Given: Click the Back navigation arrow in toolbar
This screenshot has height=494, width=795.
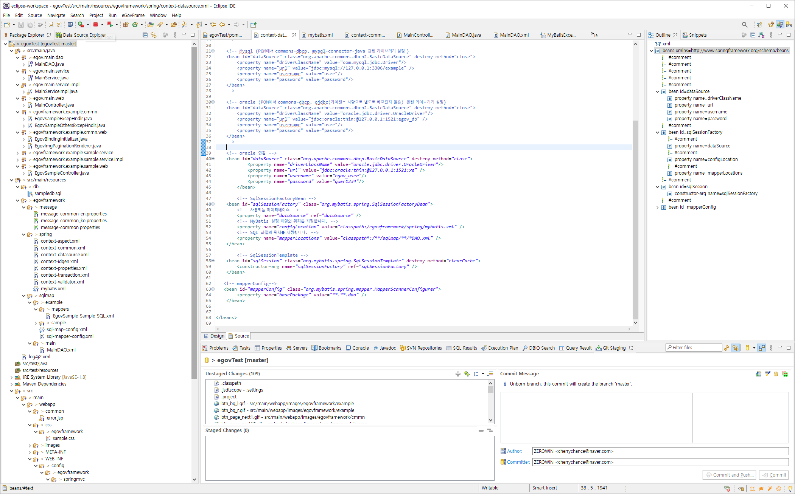Looking at the screenshot, I should coord(222,25).
